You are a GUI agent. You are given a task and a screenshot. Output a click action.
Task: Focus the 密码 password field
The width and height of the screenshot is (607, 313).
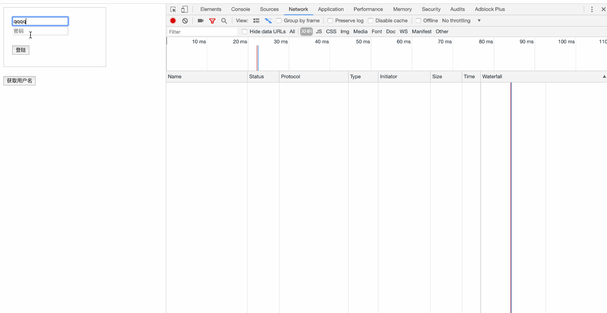40,31
